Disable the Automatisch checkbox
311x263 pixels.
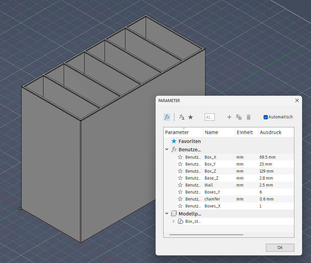point(265,117)
